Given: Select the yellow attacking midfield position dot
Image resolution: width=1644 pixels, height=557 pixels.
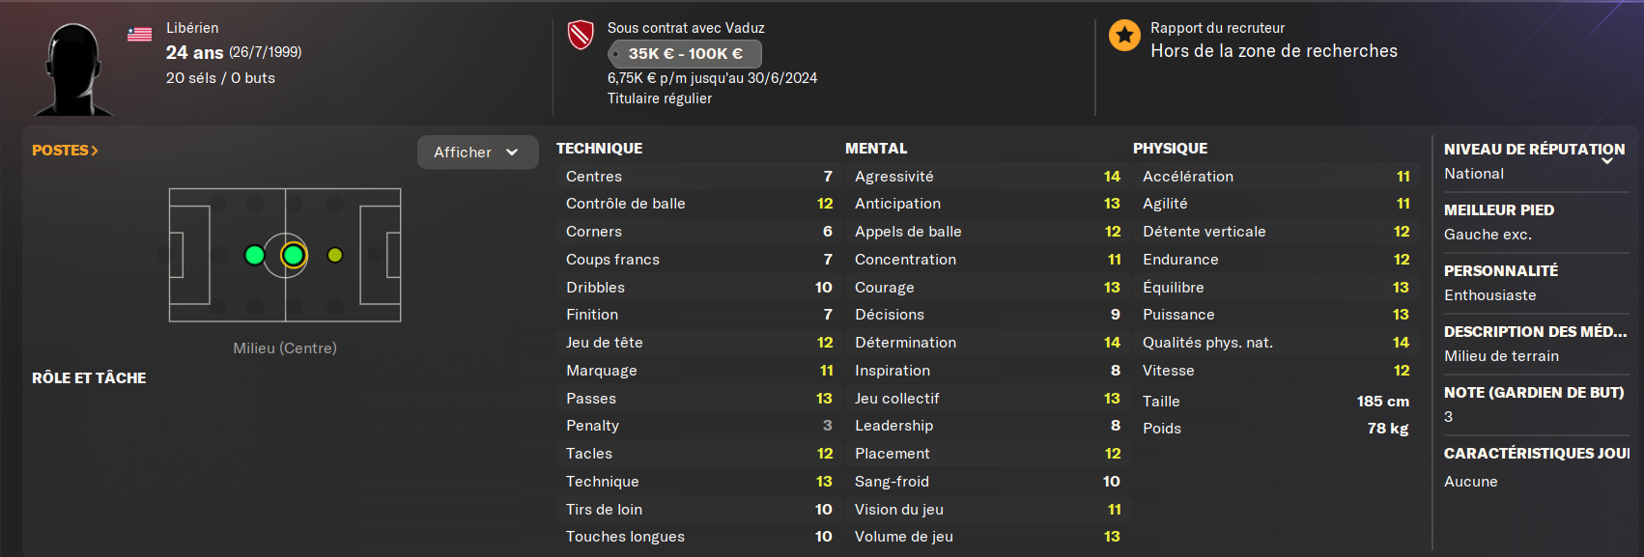Looking at the screenshot, I should point(334,255).
